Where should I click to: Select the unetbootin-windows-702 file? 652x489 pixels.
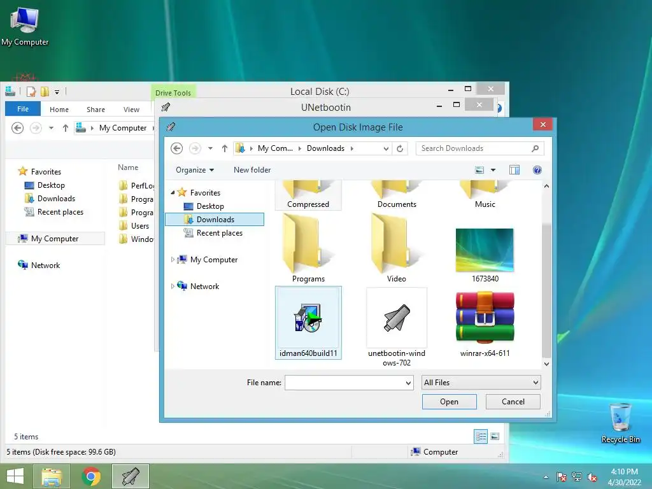[x=396, y=327]
